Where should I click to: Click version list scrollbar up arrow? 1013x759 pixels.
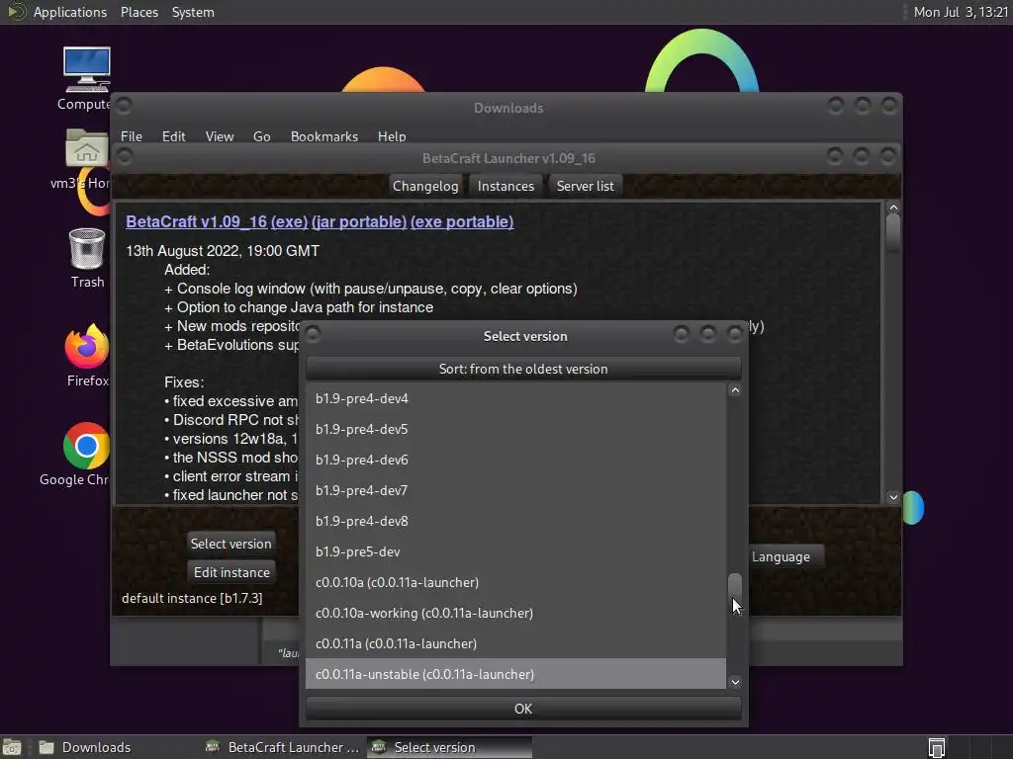pyautogui.click(x=735, y=390)
